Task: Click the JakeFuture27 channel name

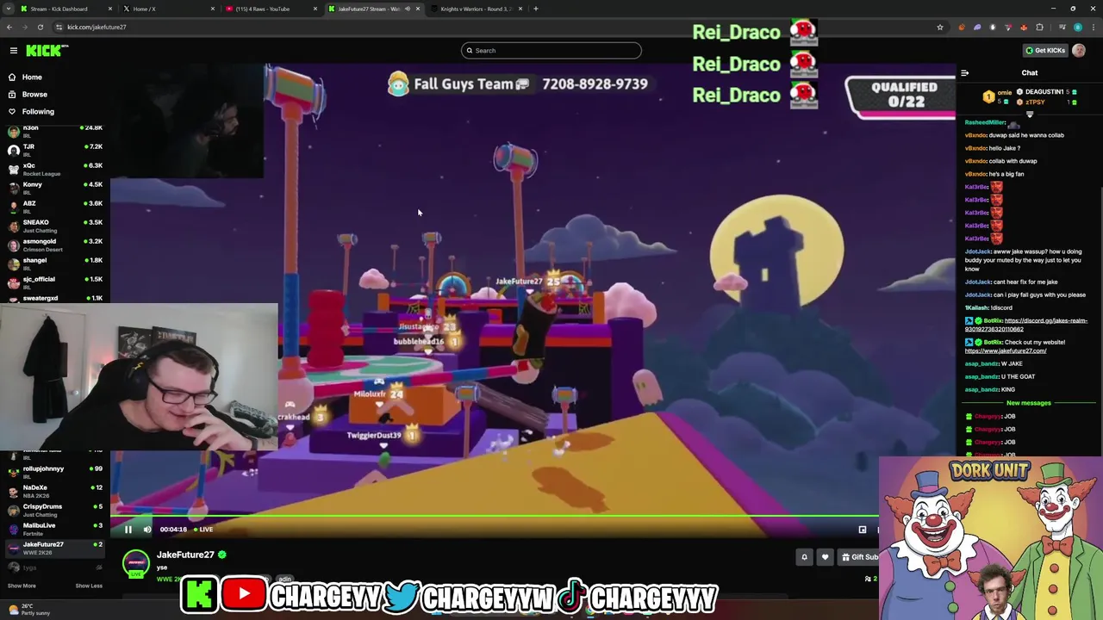Action: point(185,555)
